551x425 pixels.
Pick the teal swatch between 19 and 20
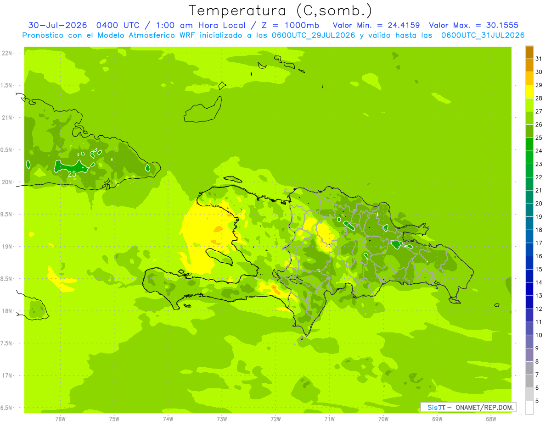[x=529, y=210]
